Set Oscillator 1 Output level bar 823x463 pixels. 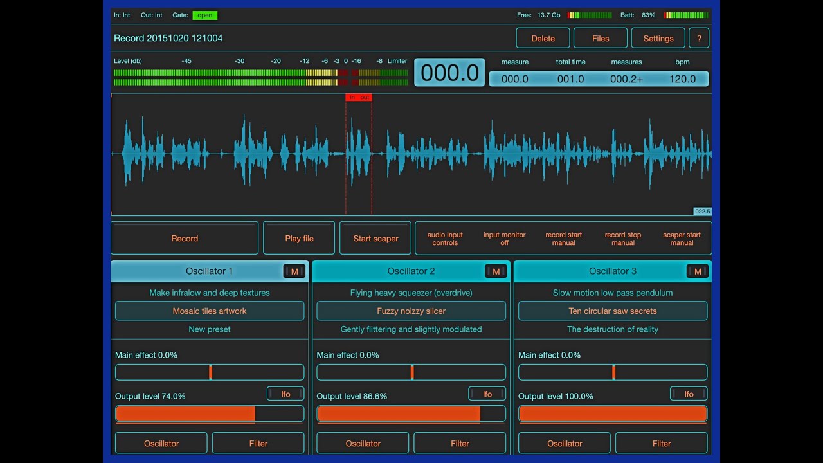pos(210,413)
